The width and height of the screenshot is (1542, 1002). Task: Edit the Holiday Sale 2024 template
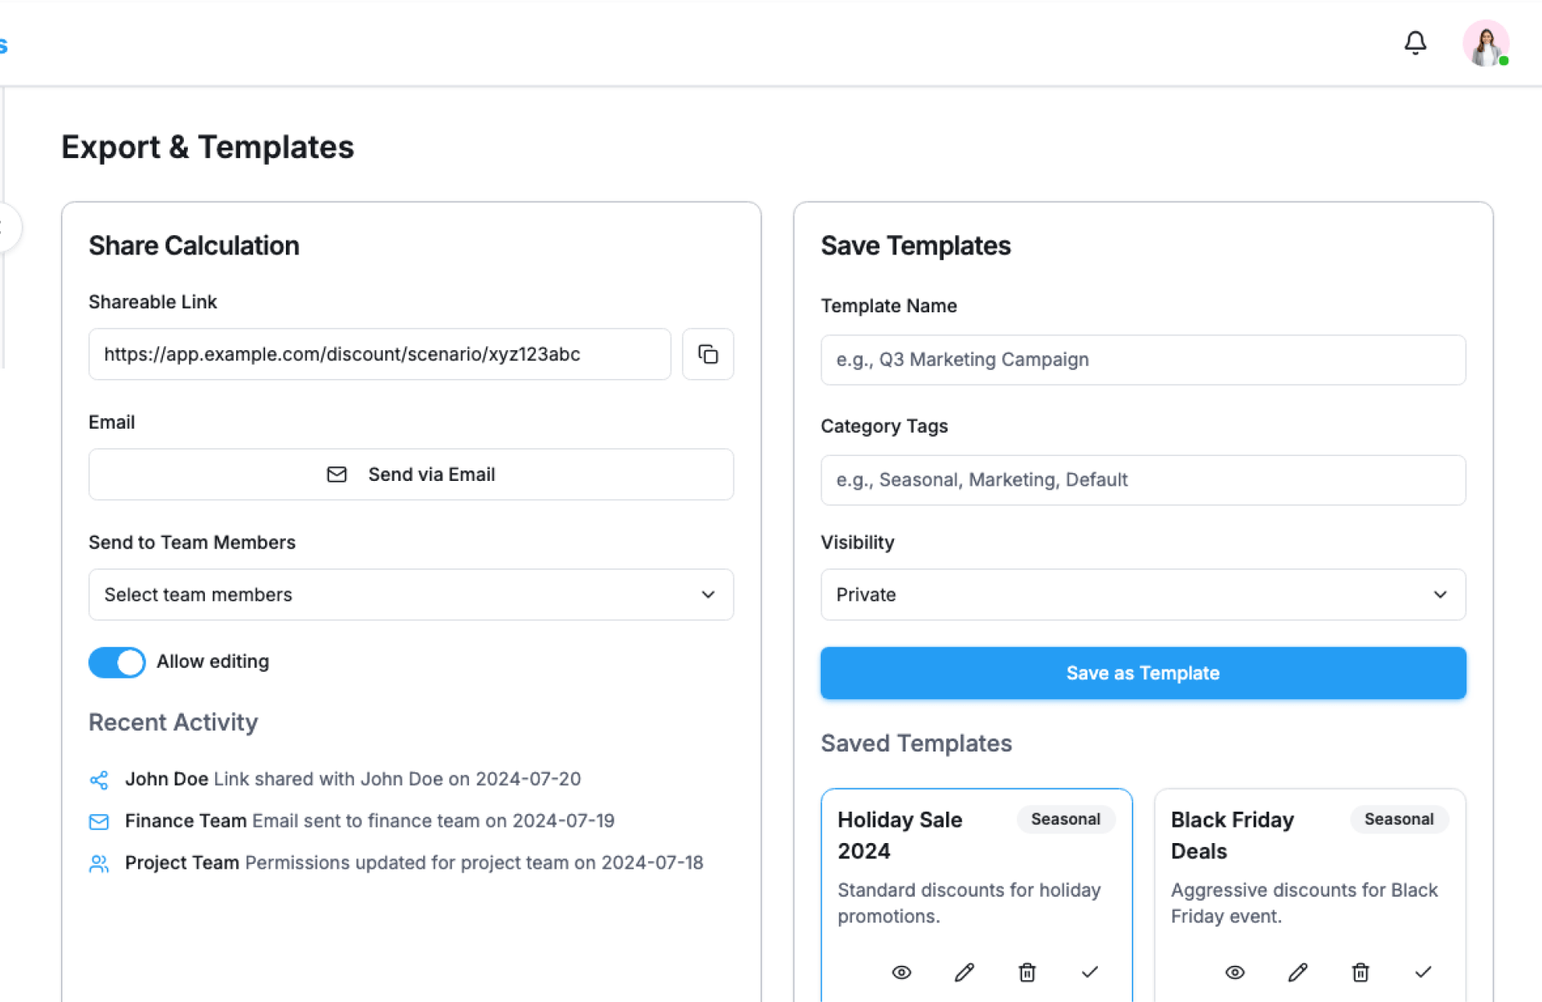coord(965,972)
